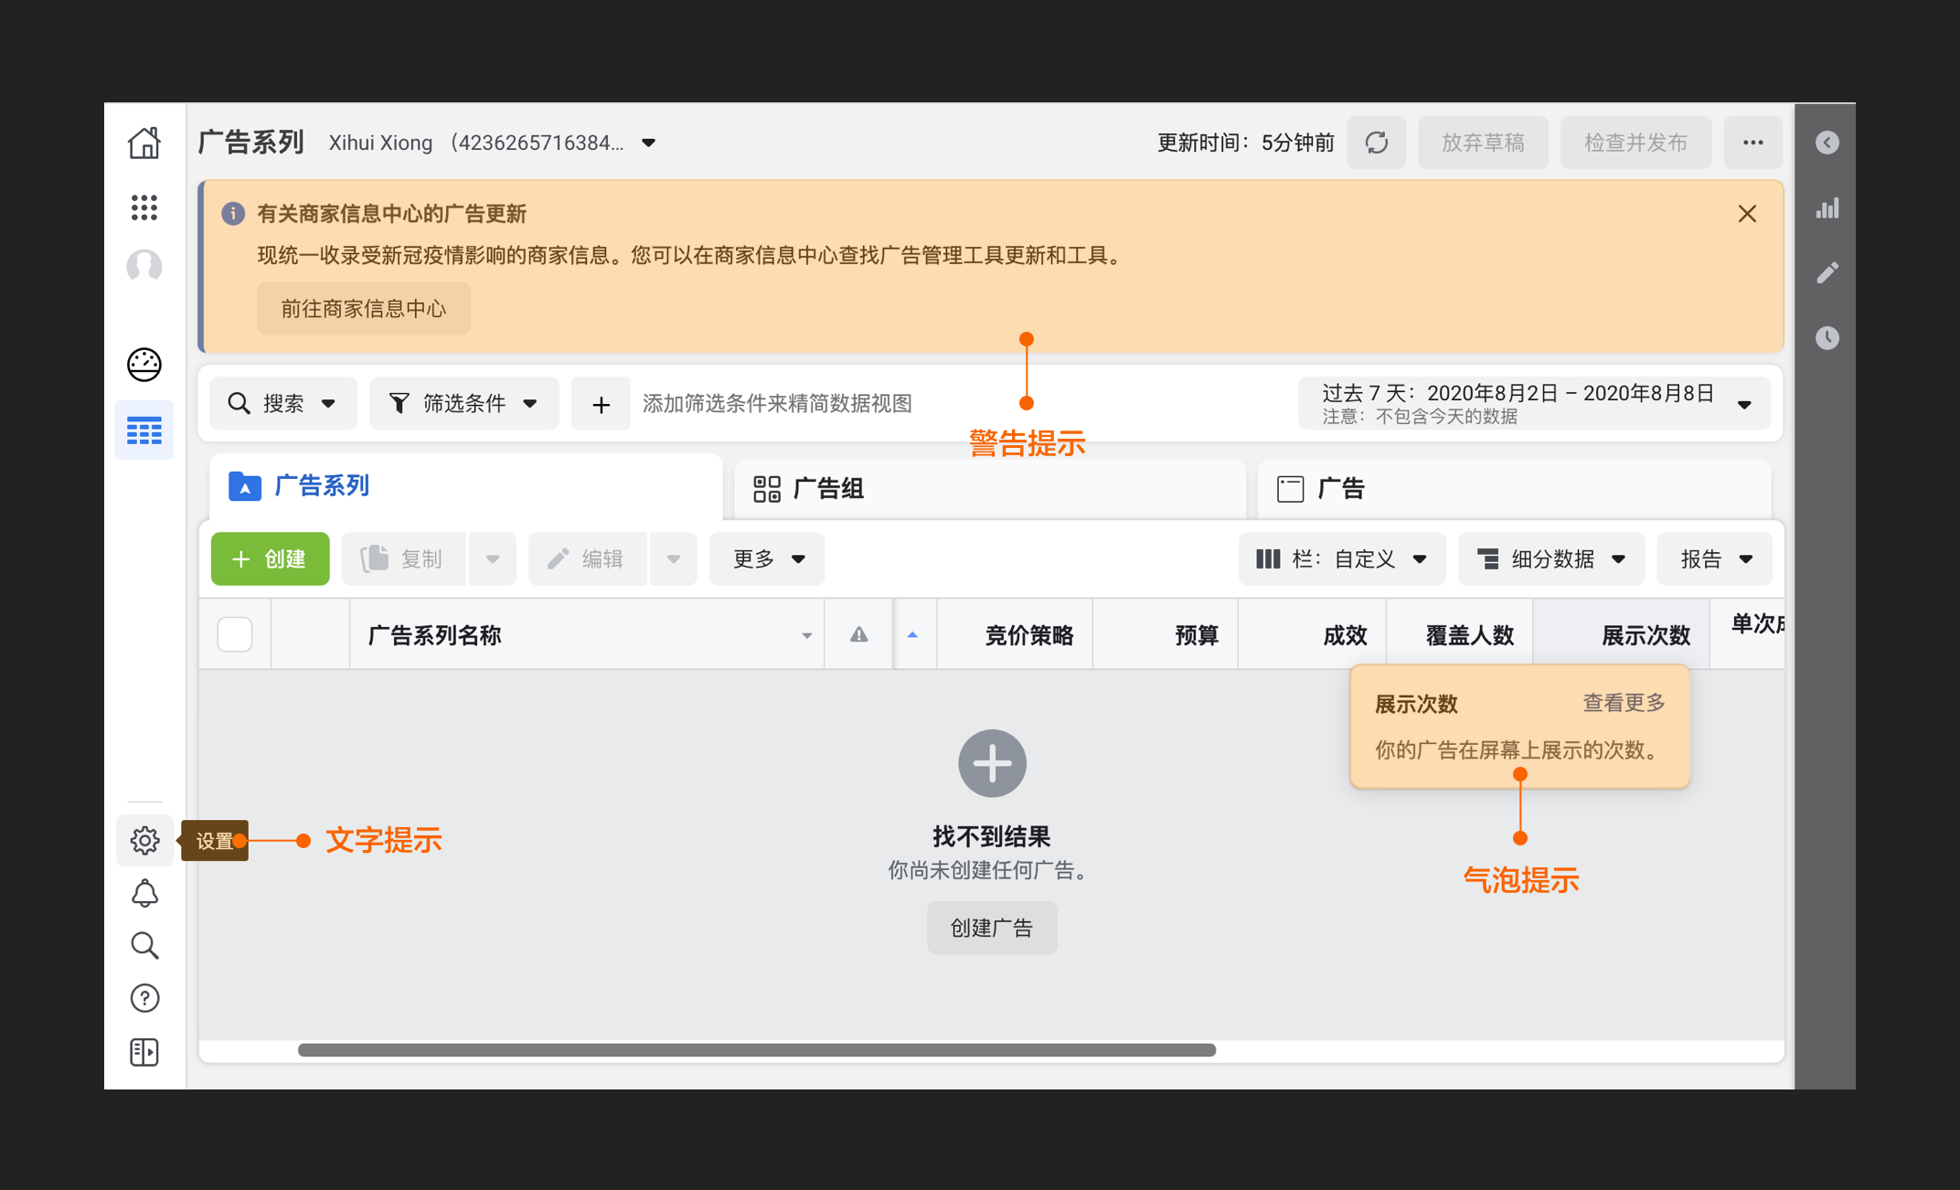This screenshot has width=1960, height=1190.
Task: Open the 栏: 自定义 columns dropdown
Action: click(x=1341, y=558)
